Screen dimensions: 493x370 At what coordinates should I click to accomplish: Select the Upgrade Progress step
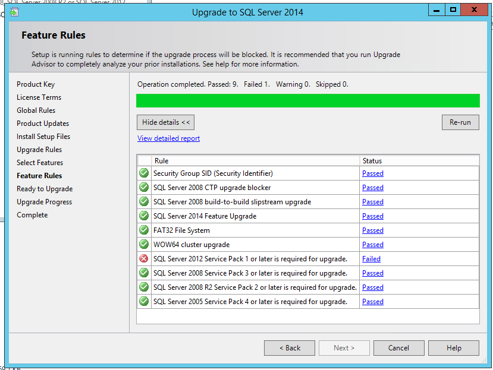pos(45,202)
